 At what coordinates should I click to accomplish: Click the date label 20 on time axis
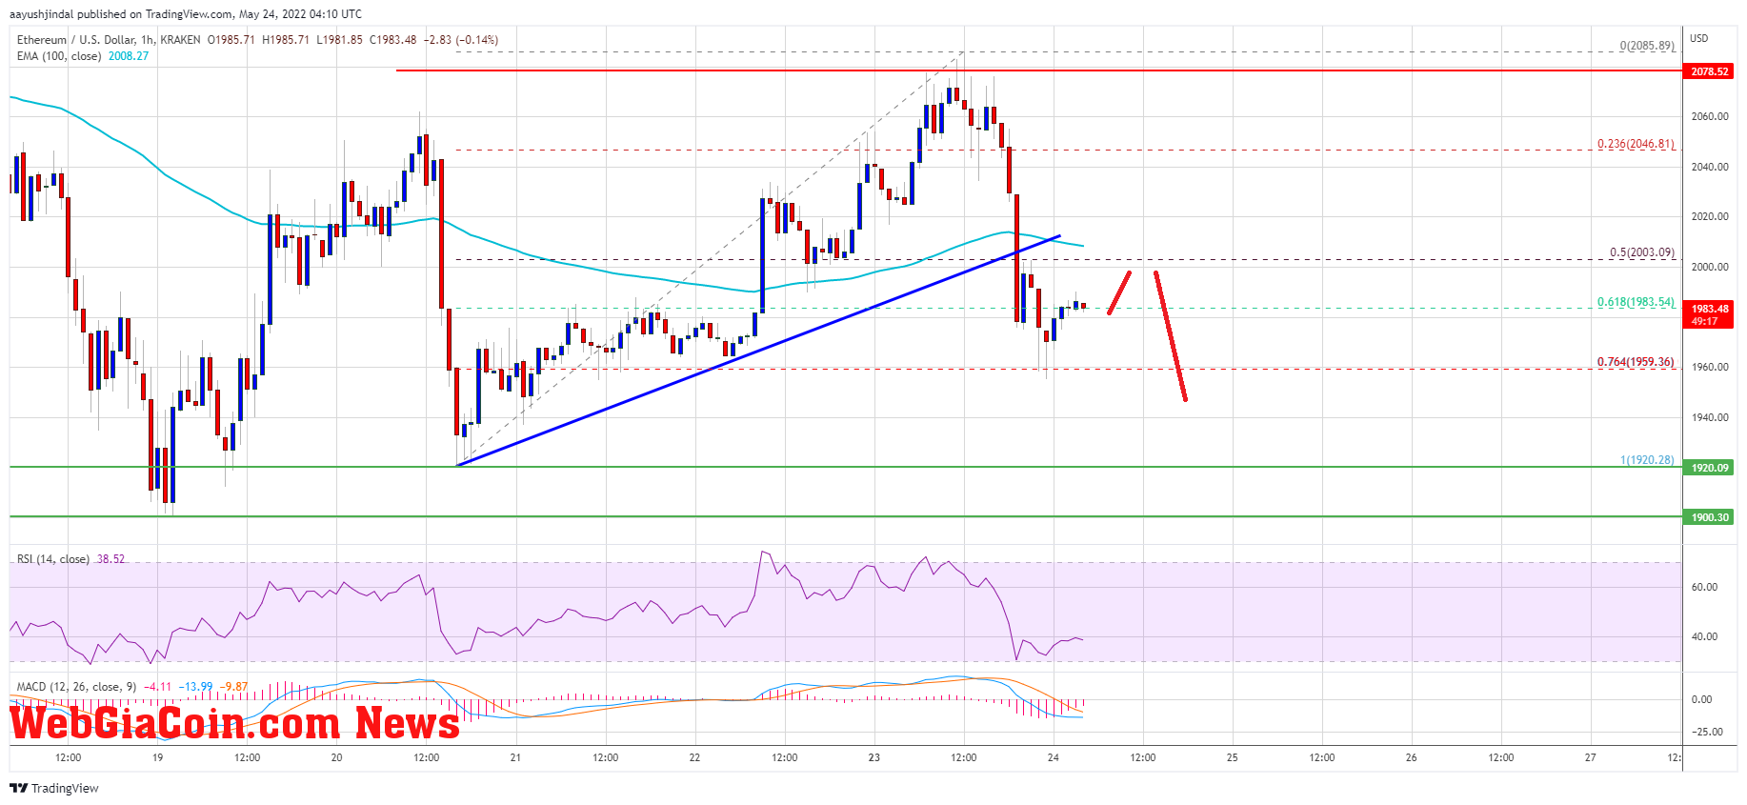[x=336, y=758]
